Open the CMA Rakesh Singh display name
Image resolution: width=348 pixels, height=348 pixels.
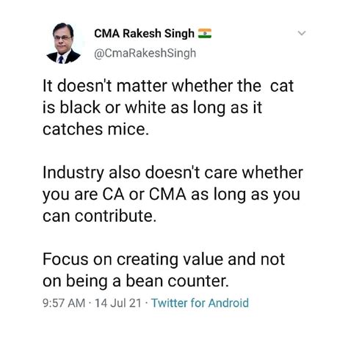[x=144, y=34]
